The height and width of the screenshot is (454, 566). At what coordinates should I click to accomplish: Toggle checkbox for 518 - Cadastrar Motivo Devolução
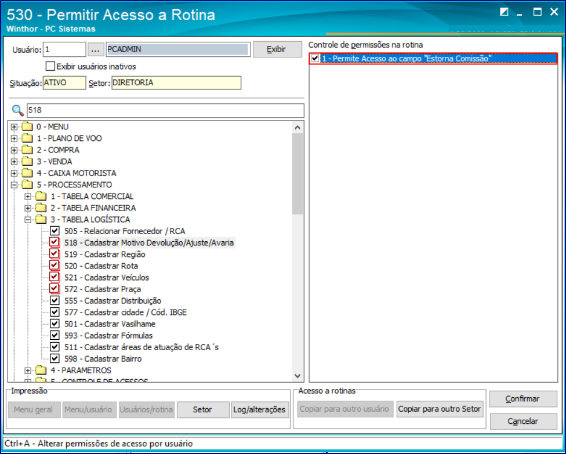click(55, 242)
